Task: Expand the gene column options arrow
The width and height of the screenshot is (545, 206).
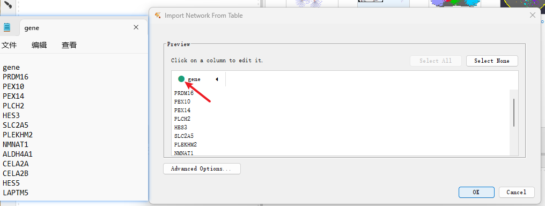Action: pos(217,79)
